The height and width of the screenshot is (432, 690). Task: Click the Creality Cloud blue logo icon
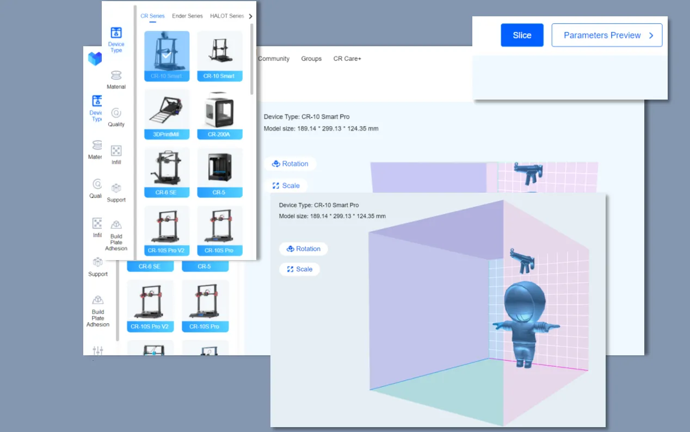[x=95, y=58]
